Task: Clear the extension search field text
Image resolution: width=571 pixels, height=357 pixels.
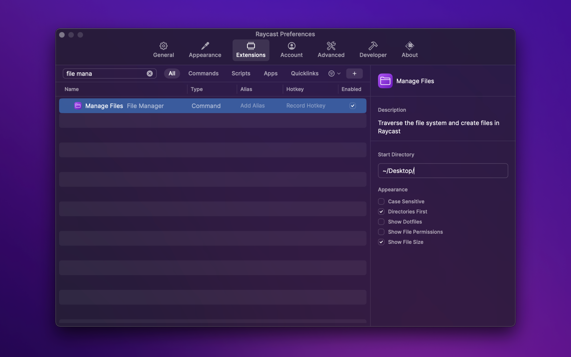Action: click(x=150, y=73)
